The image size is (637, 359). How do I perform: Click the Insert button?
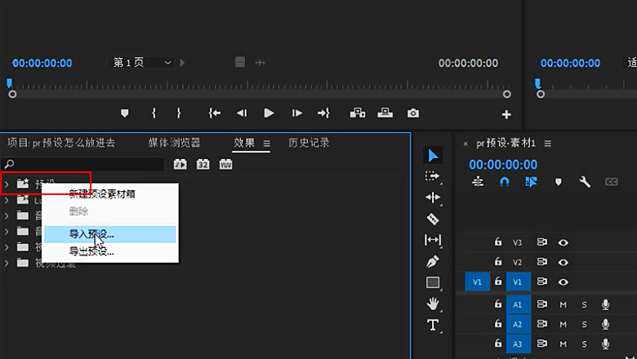pyautogui.click(x=358, y=113)
